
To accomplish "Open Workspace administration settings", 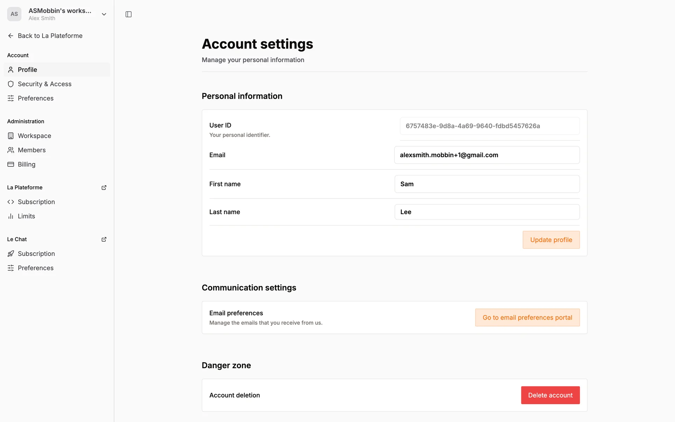I will click(x=34, y=136).
